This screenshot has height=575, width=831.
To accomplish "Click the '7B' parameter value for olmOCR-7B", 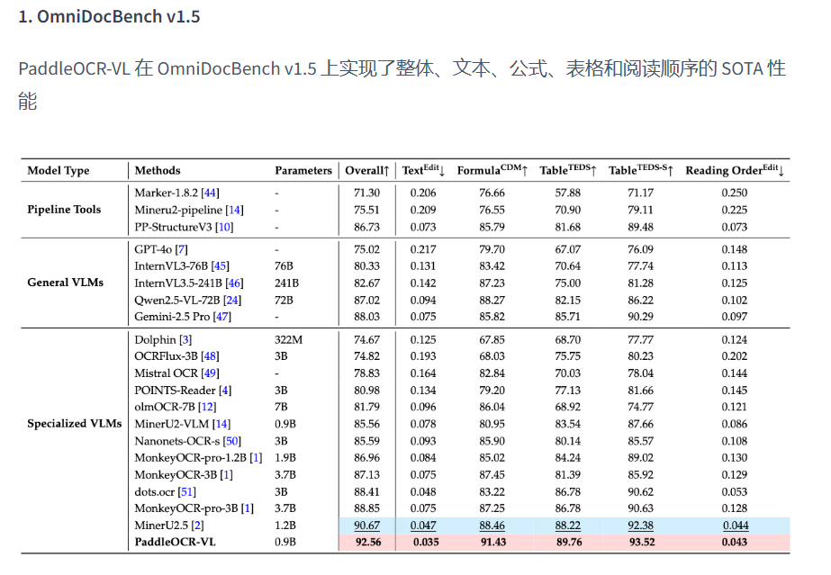I will 281,407.
